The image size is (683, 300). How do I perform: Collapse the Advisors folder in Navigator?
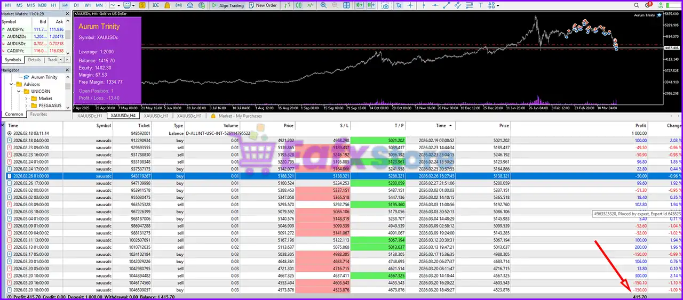click(x=11, y=84)
